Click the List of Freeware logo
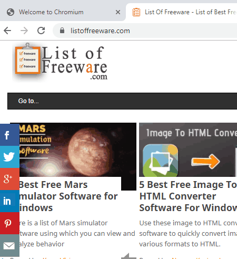This screenshot has width=237, height=259. point(61,62)
